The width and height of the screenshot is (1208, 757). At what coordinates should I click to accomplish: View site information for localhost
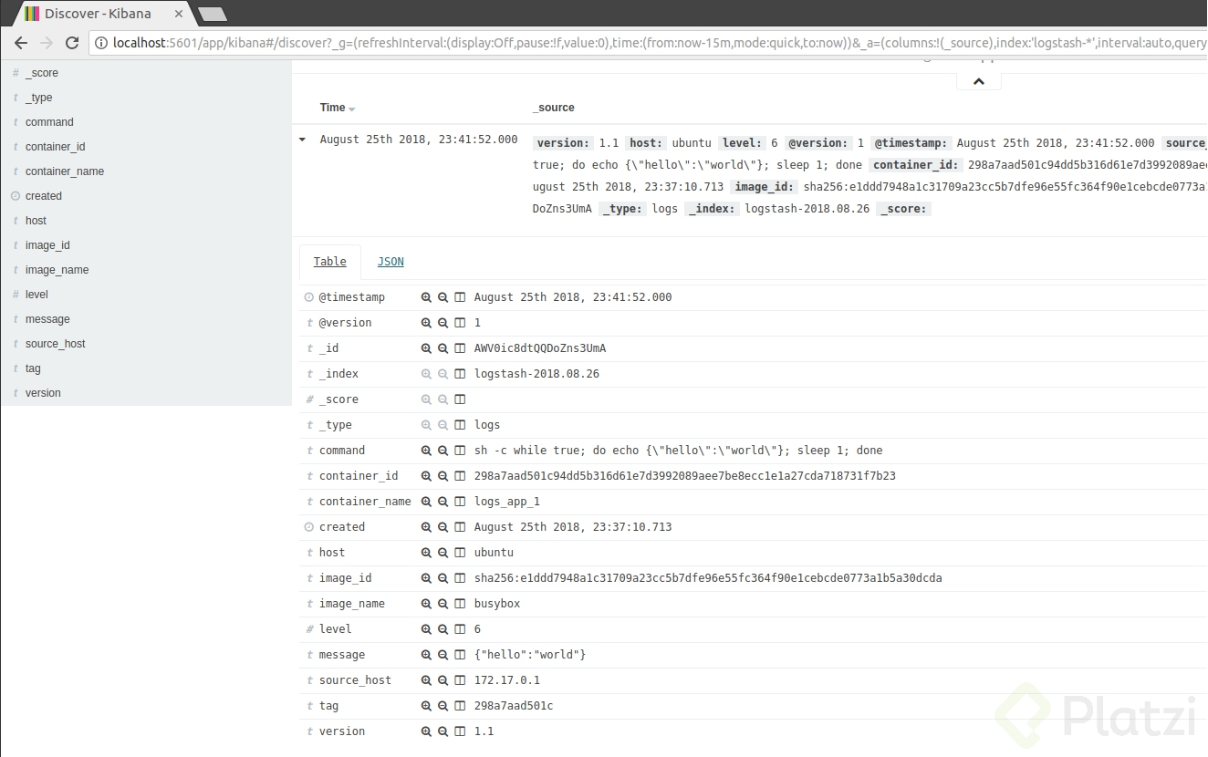coord(100,43)
